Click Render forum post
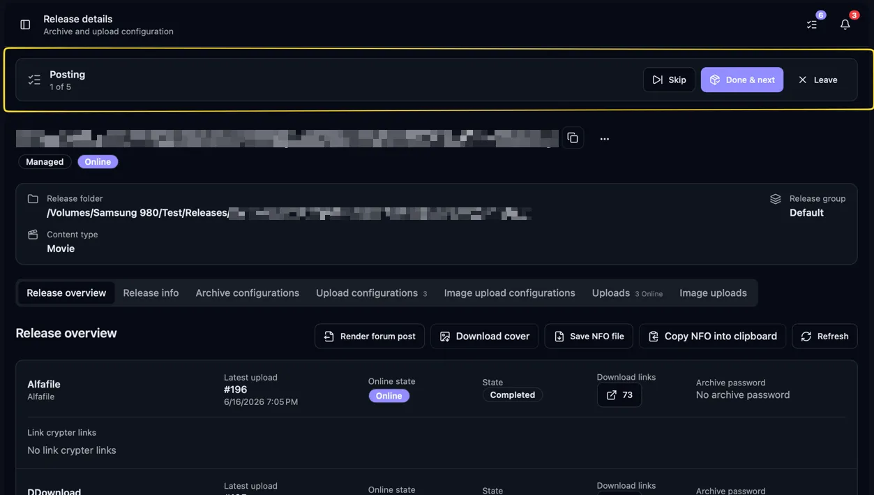This screenshot has width=874, height=495. coord(370,337)
